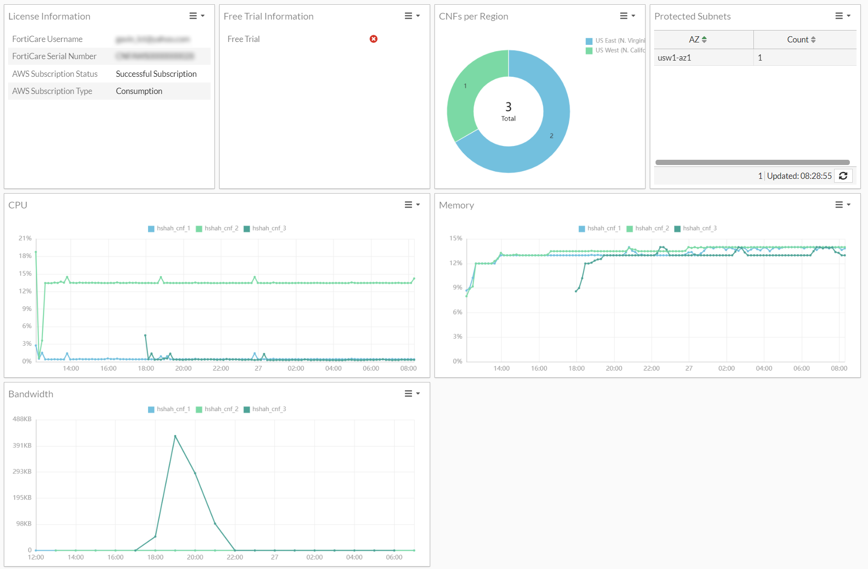Refresh the Protected Subnets widget
Image resolution: width=868 pixels, height=569 pixels.
[843, 176]
